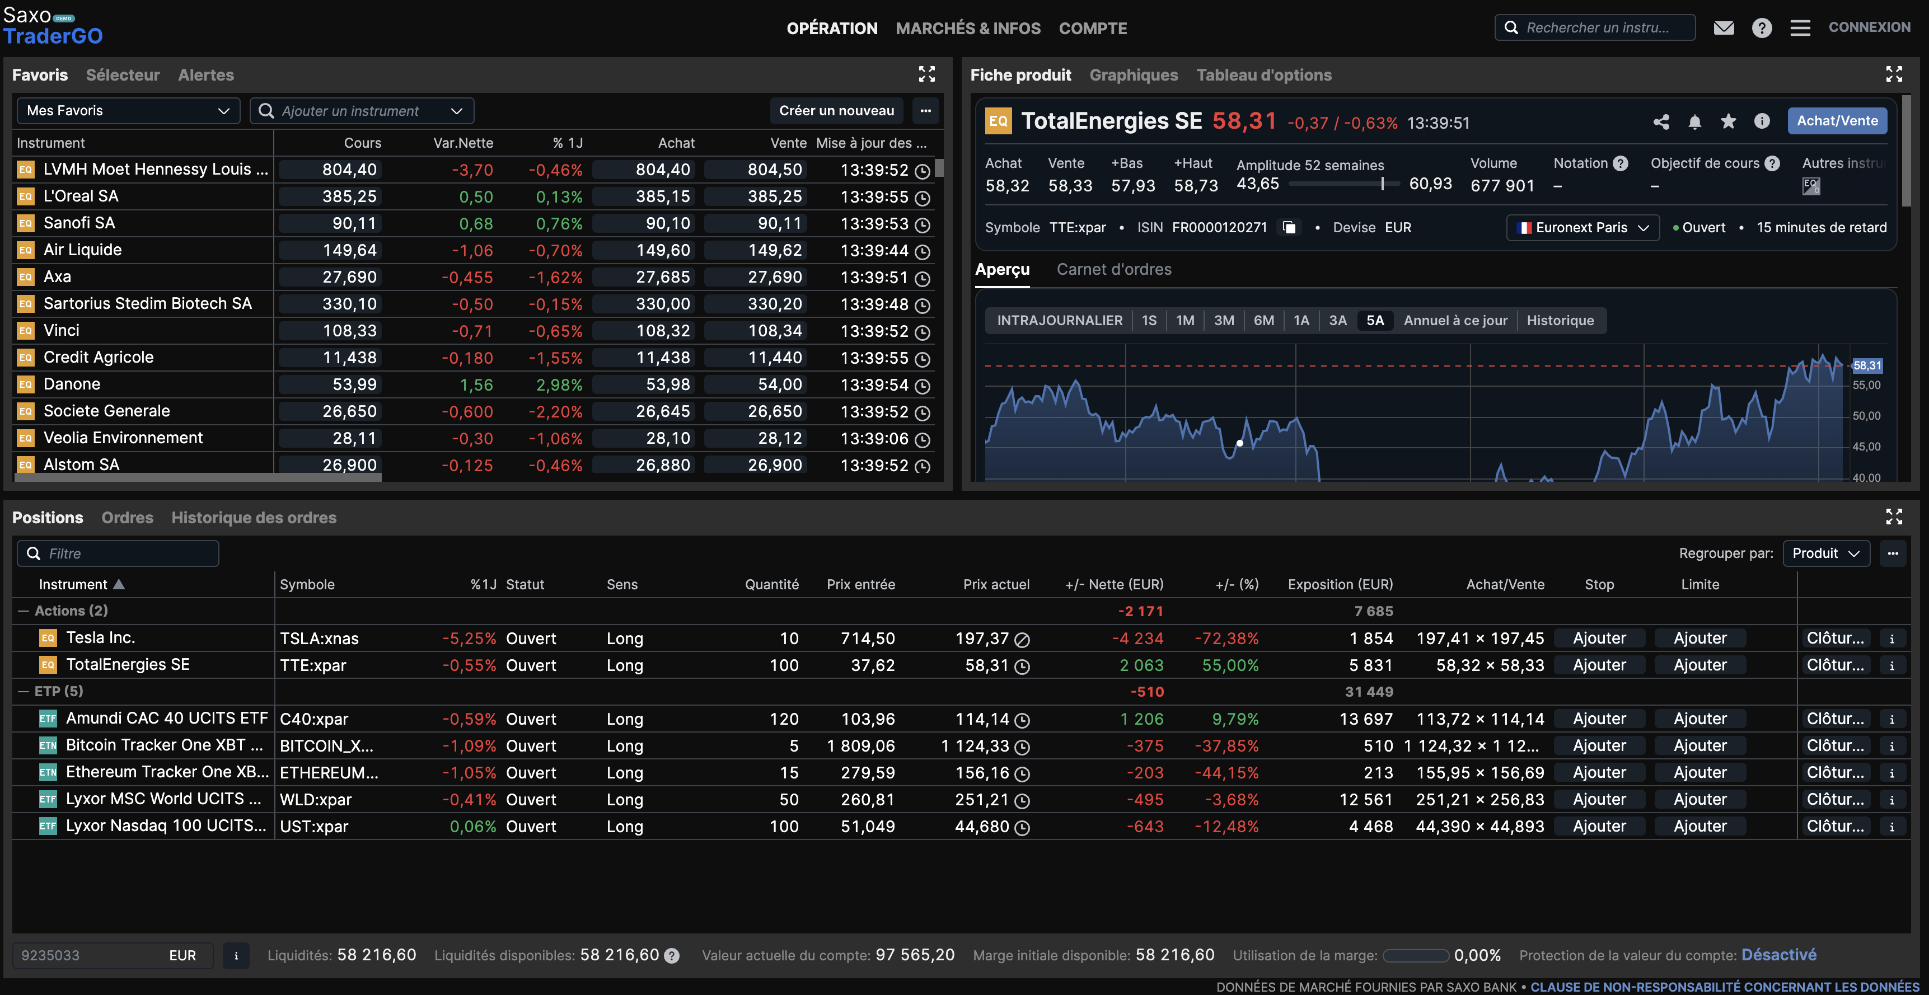
Task: Select 3A chart period
Action: (1337, 321)
